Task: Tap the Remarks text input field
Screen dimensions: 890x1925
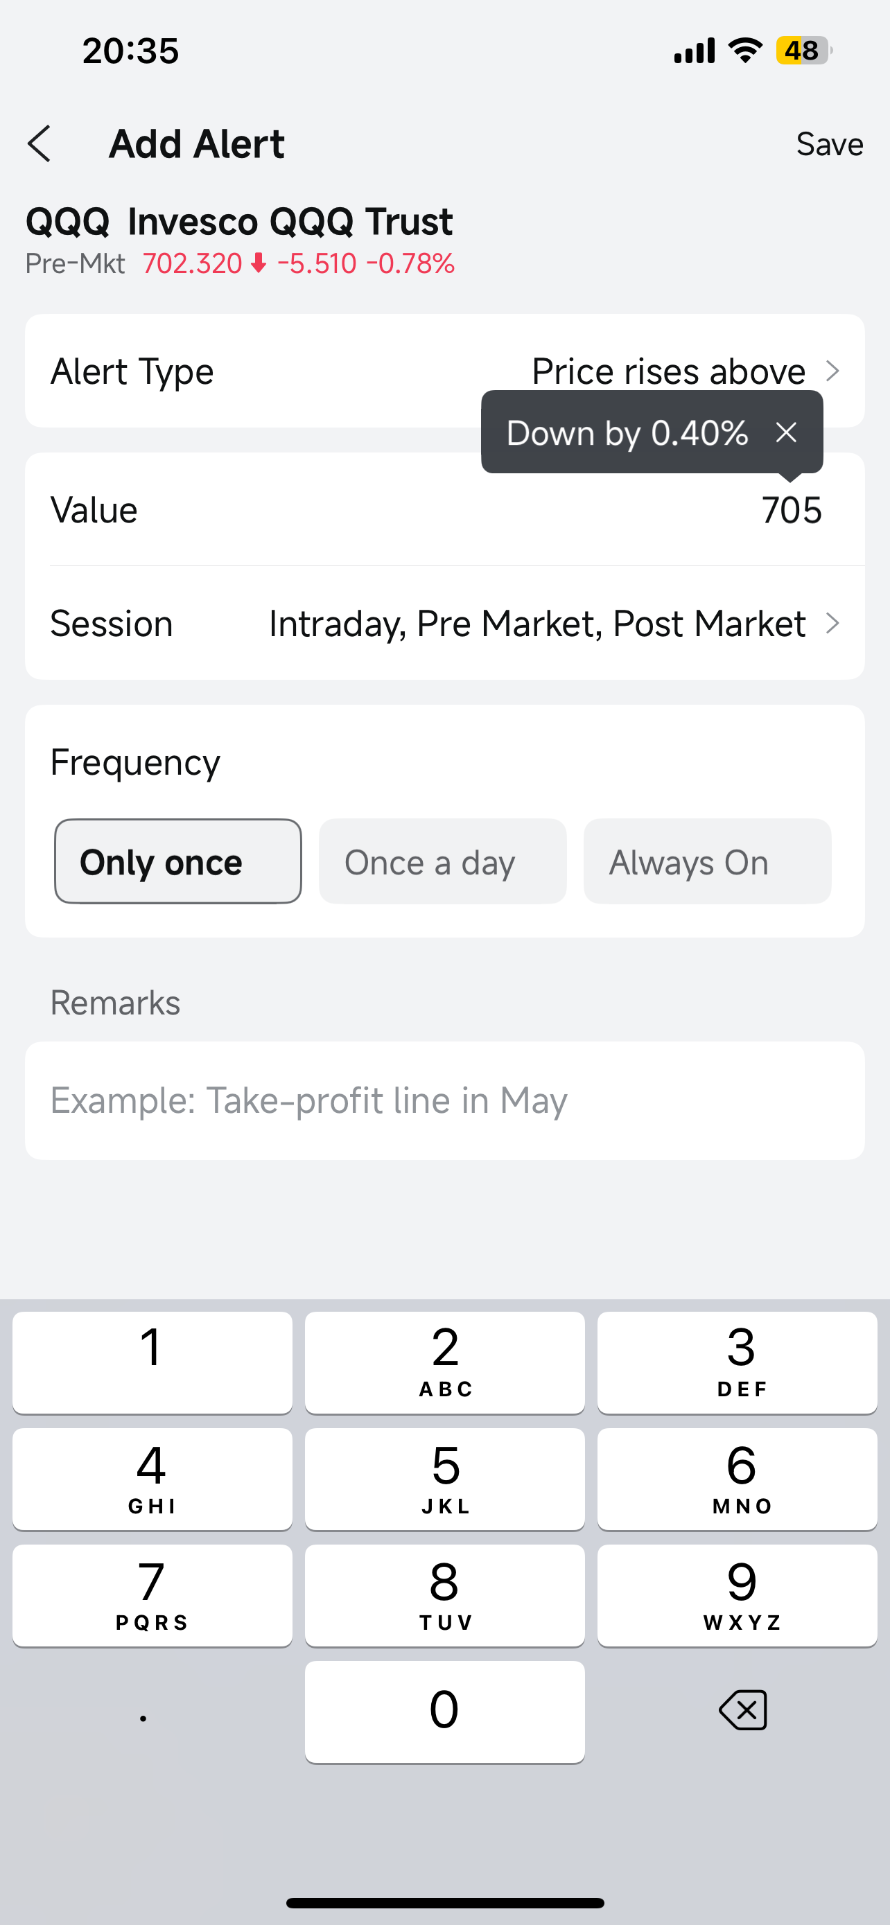Action: [444, 1100]
